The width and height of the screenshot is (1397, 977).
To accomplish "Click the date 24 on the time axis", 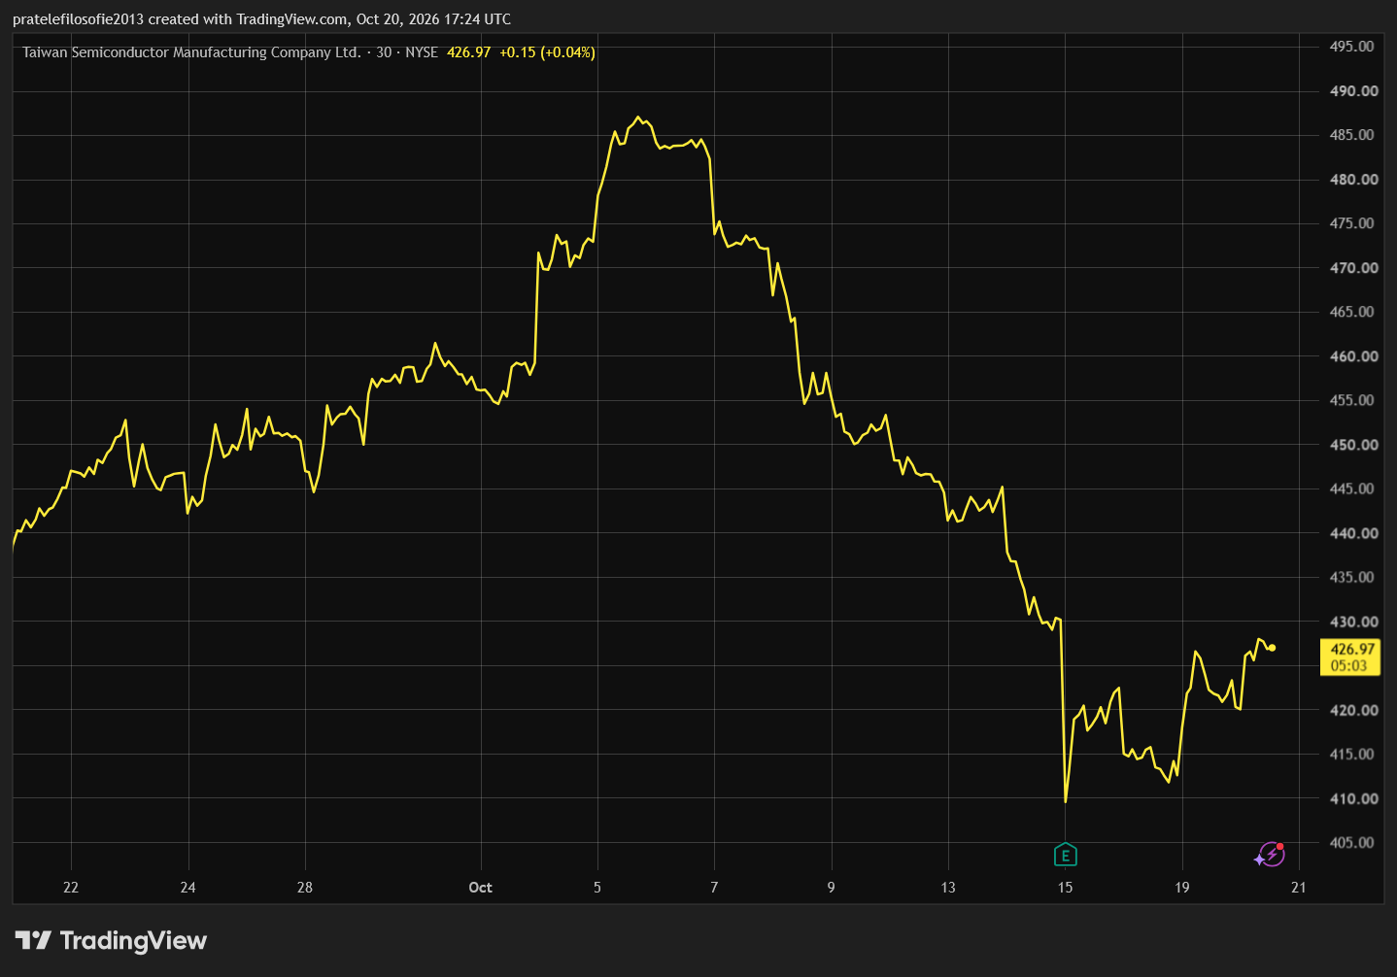I will click(187, 887).
